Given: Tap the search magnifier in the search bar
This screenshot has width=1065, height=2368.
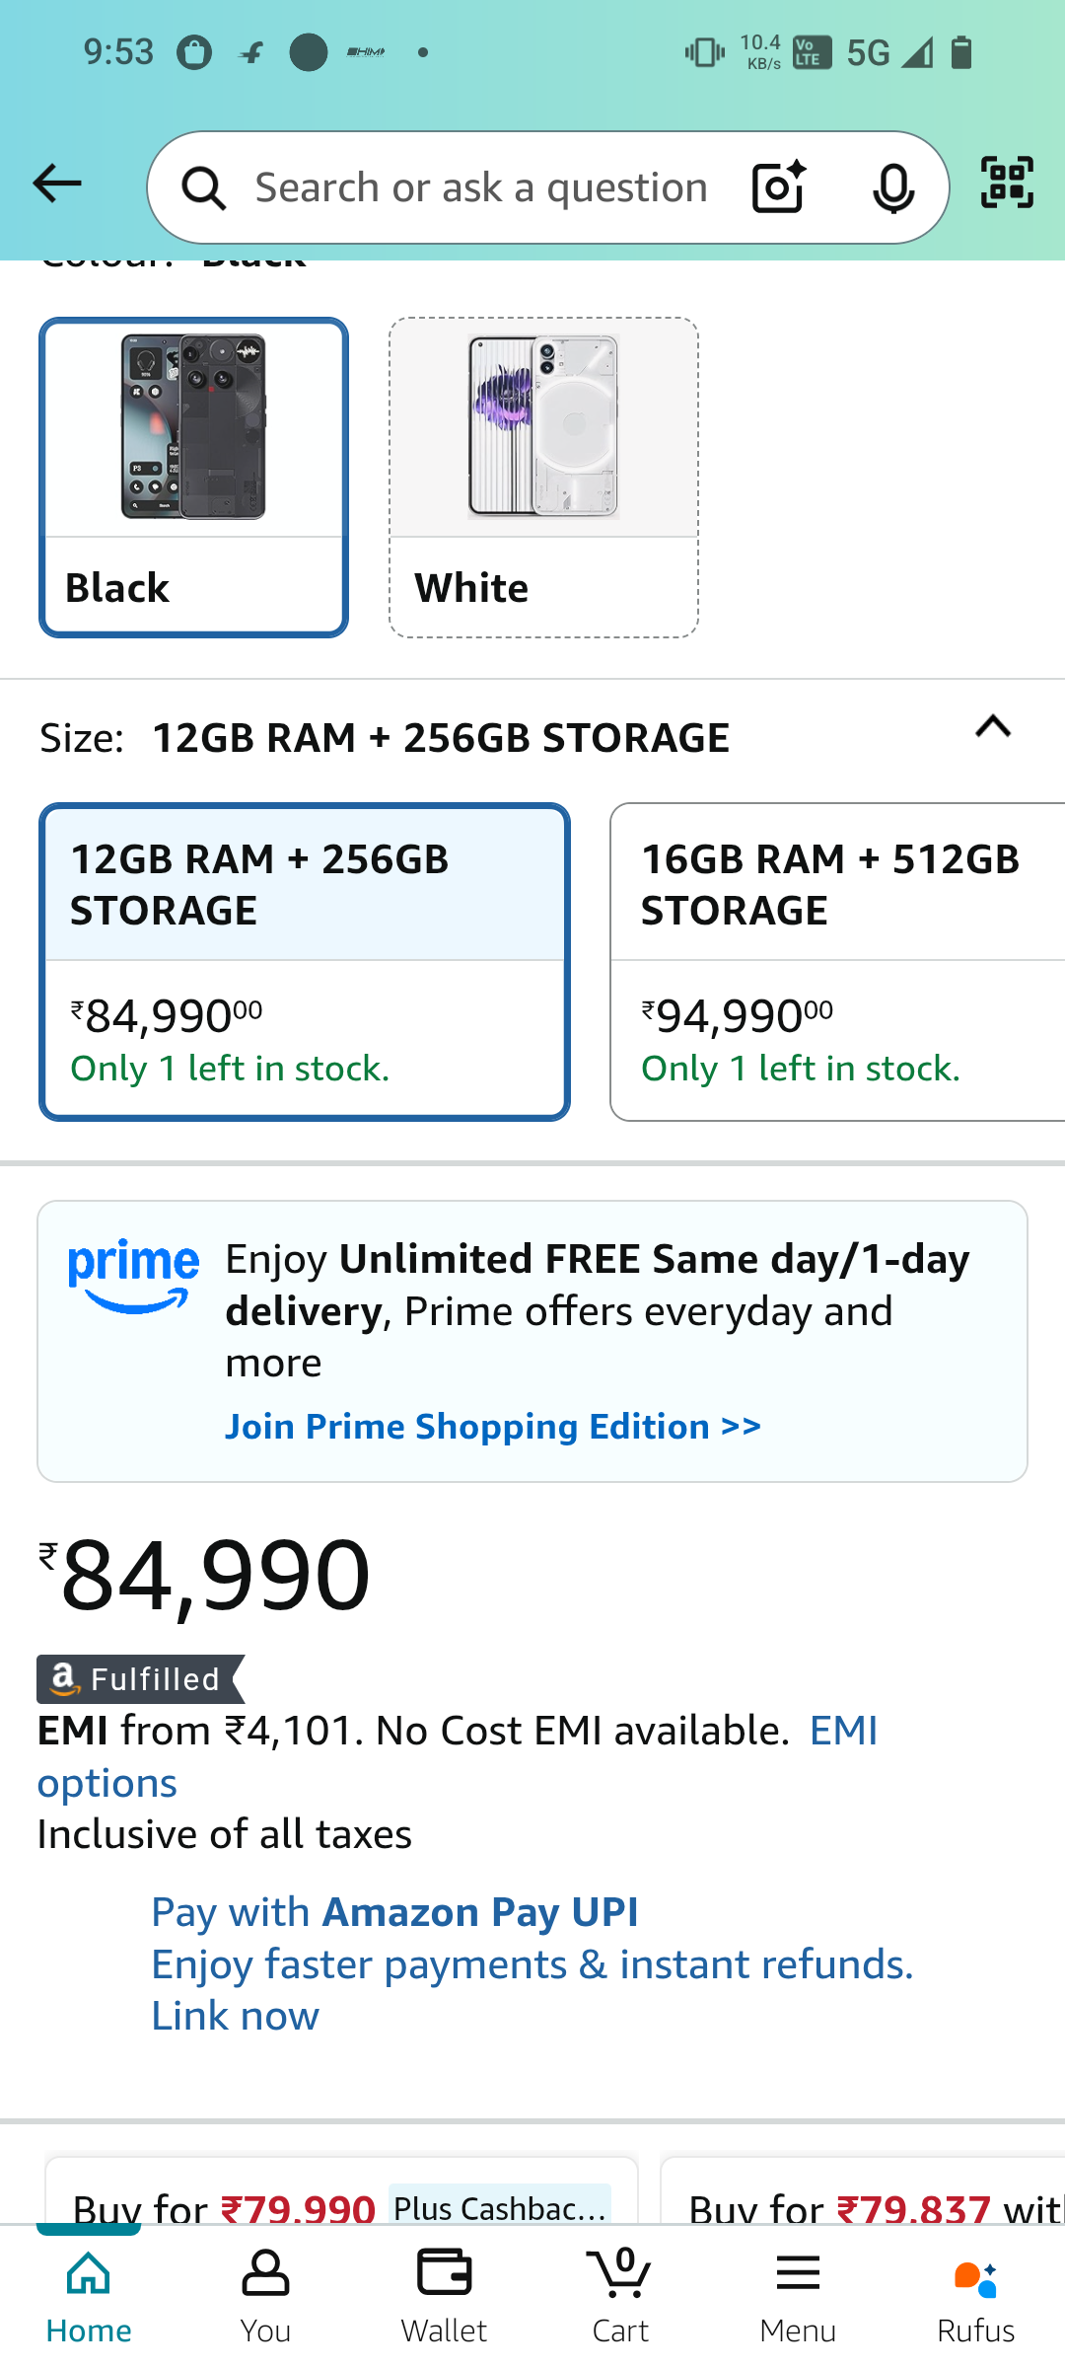Looking at the screenshot, I should [x=203, y=186].
